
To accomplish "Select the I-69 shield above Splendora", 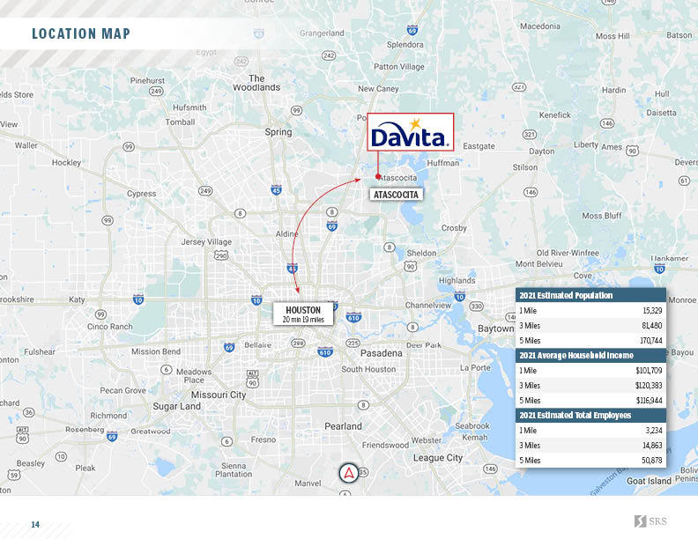I will coord(412,30).
